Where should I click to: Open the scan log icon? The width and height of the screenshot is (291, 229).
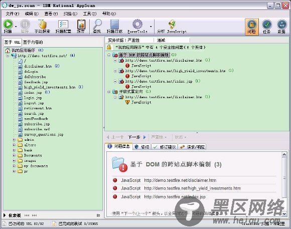(x=114, y=24)
